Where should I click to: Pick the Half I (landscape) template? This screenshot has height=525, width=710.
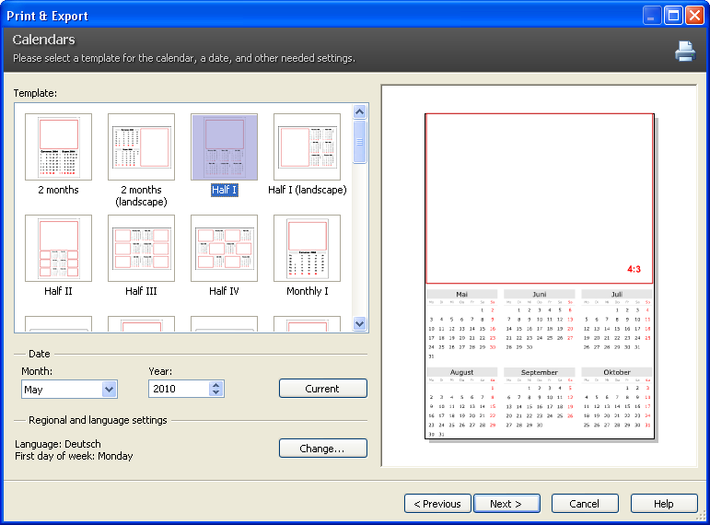coord(307,146)
